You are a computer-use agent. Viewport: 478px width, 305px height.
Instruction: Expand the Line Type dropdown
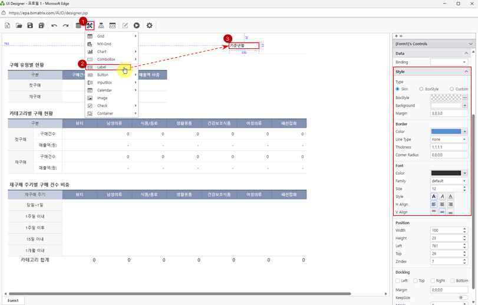(449, 139)
